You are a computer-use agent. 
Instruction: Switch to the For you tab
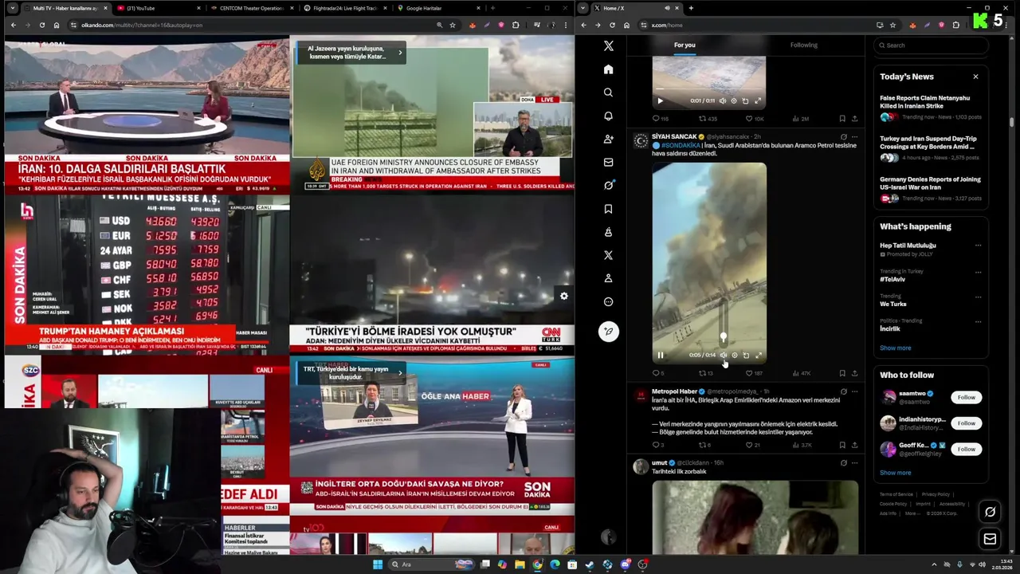pos(685,45)
